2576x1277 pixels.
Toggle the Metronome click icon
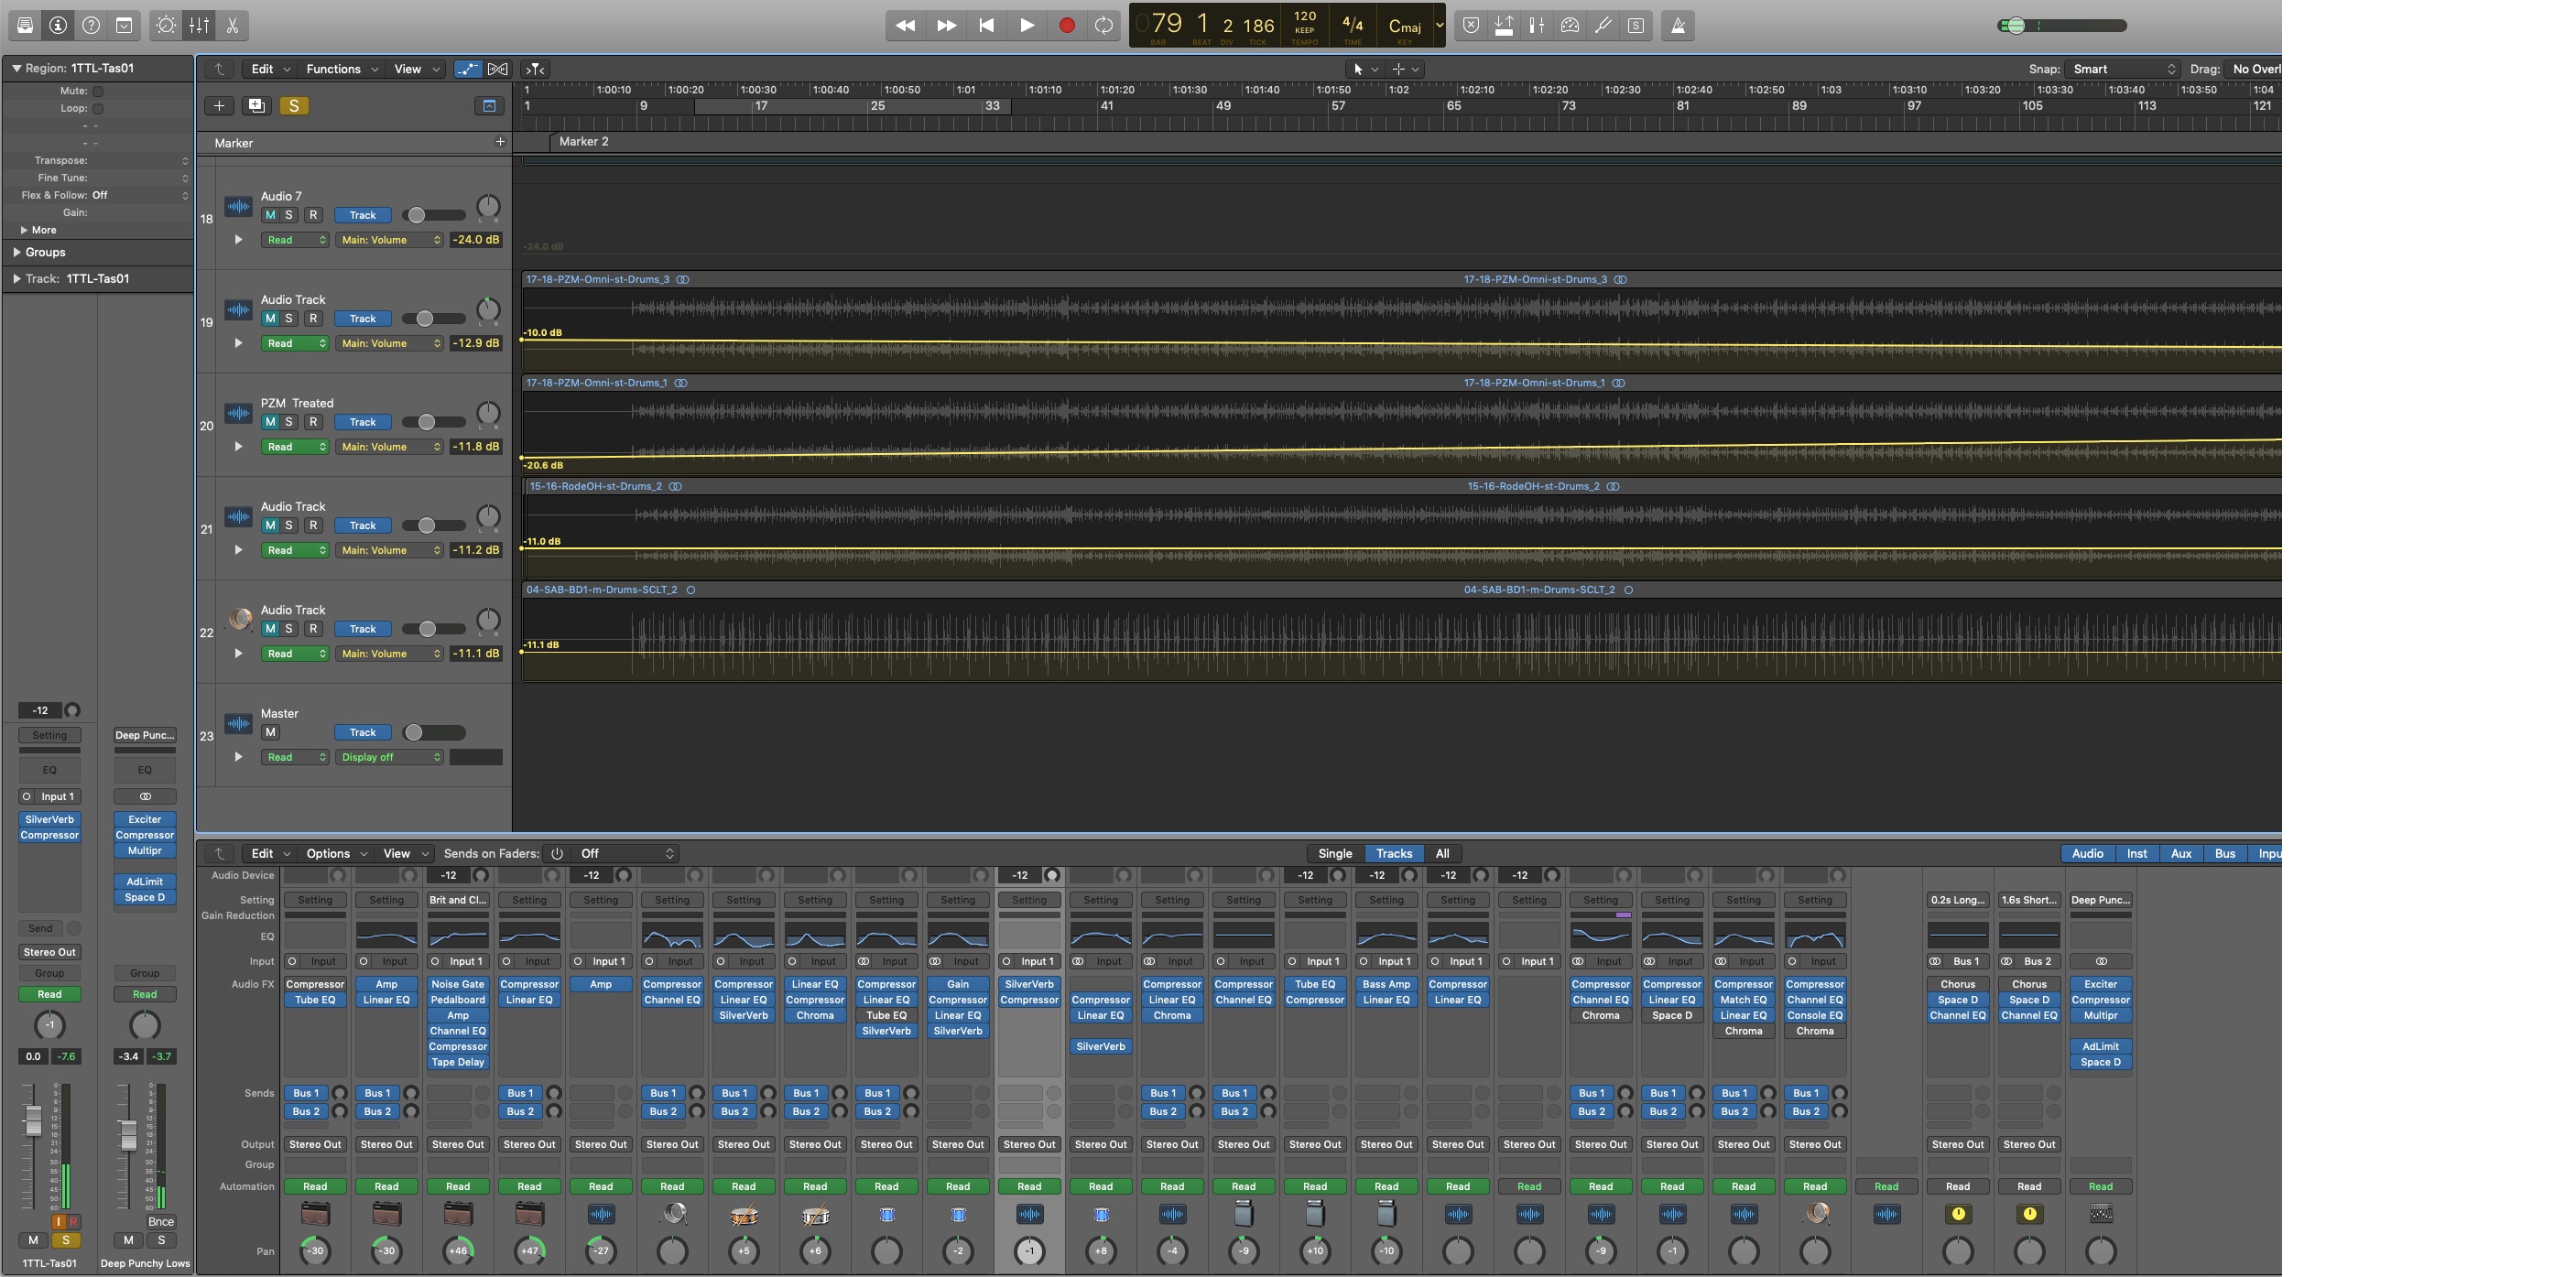(1678, 26)
